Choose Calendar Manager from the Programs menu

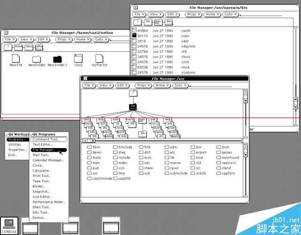click(48, 160)
